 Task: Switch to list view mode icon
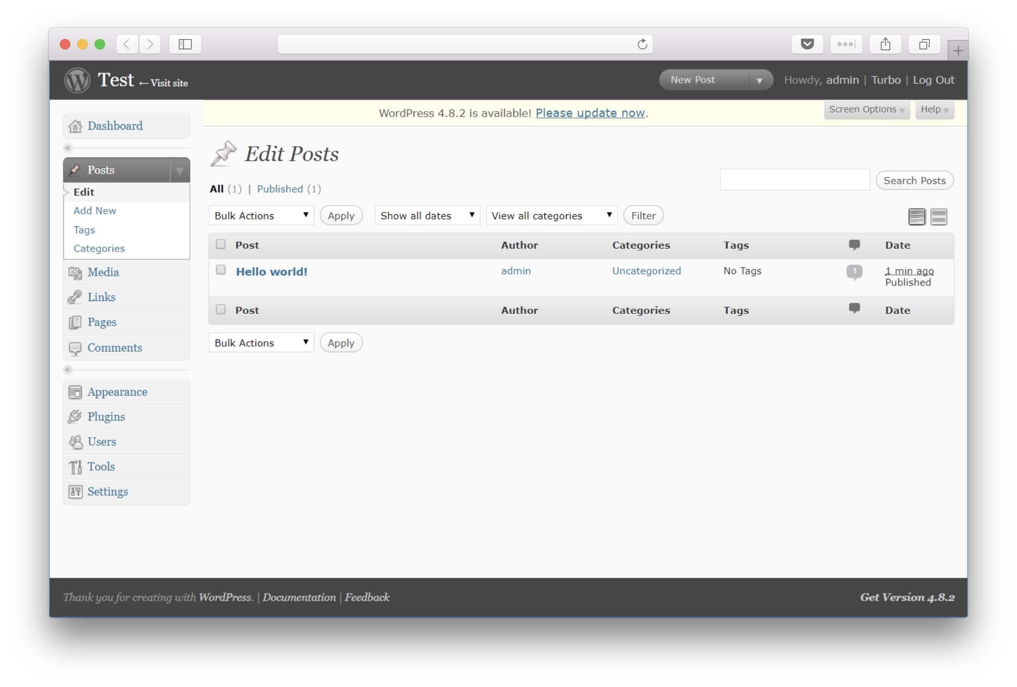[x=916, y=216]
